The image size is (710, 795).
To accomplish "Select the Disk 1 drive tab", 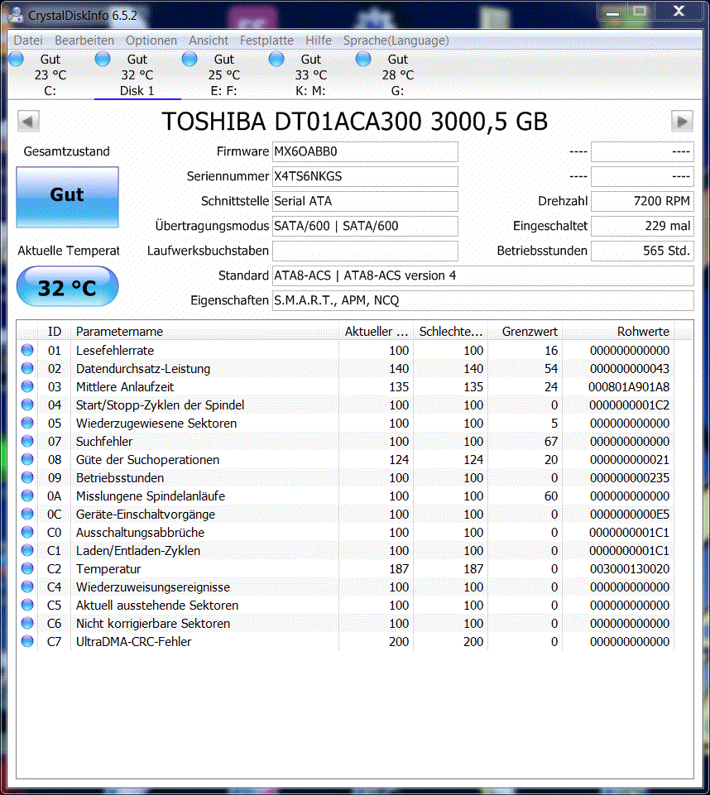I will pos(137,75).
